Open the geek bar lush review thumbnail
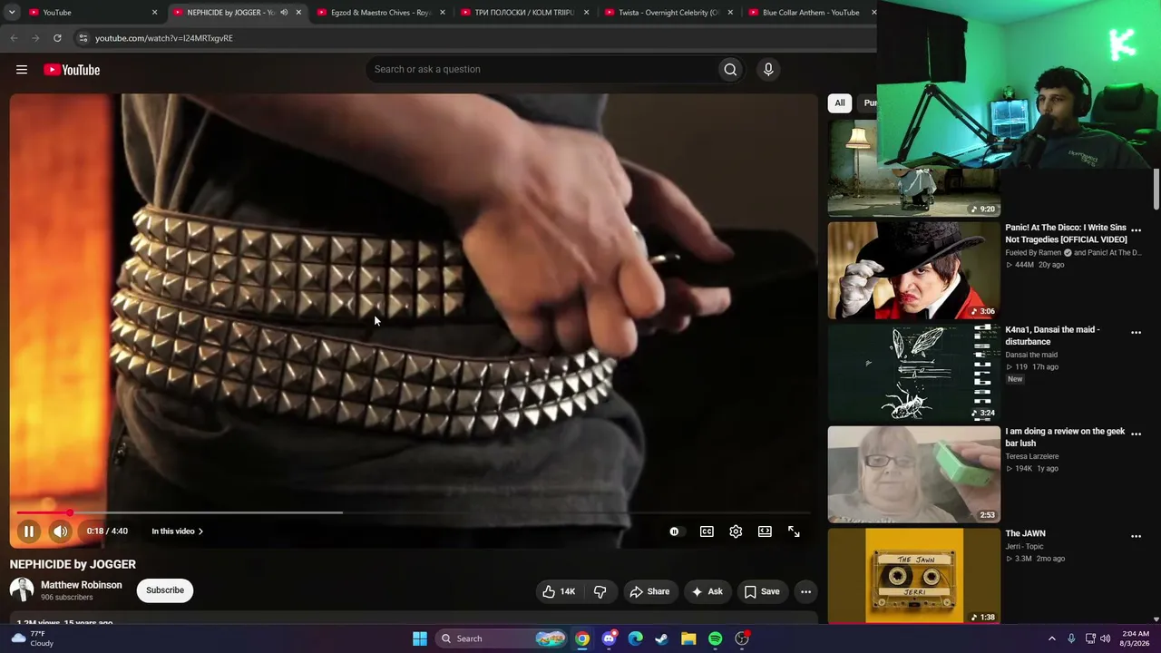Image resolution: width=1161 pixels, height=653 pixels. click(x=913, y=475)
